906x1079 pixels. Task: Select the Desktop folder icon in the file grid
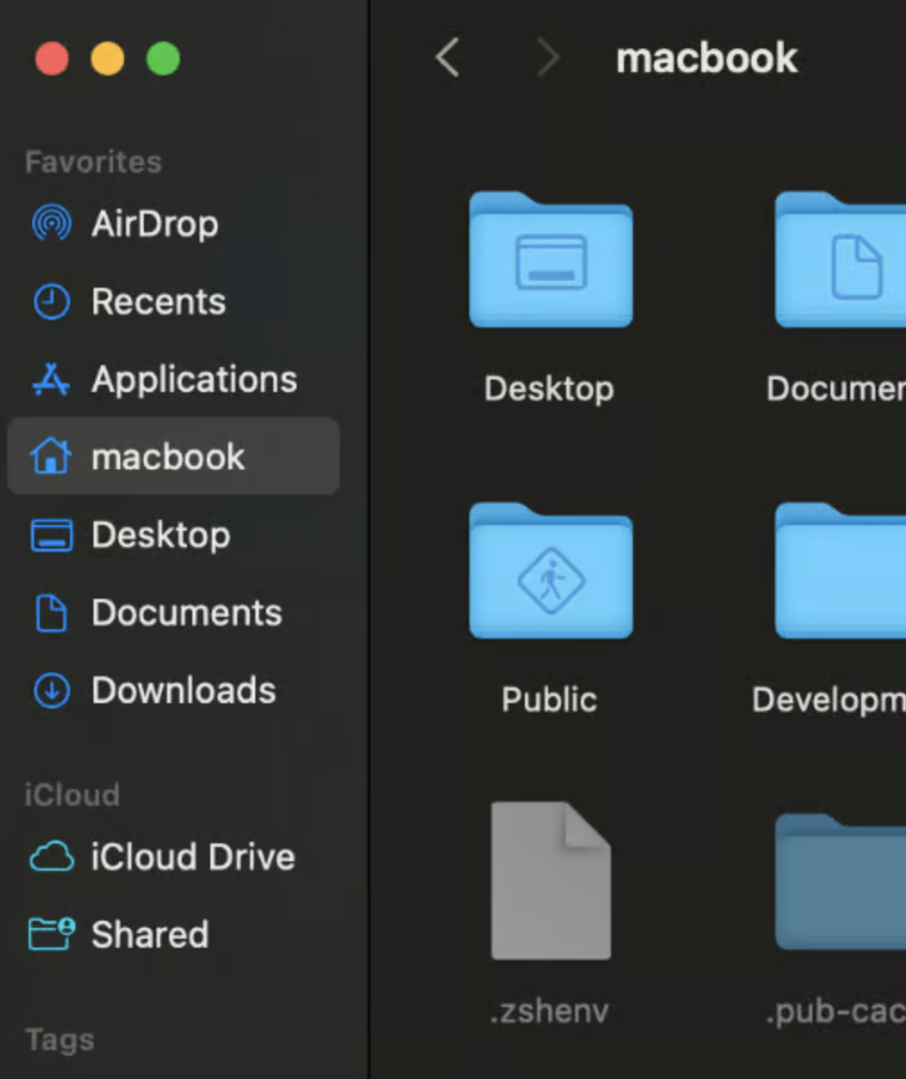tap(550, 261)
